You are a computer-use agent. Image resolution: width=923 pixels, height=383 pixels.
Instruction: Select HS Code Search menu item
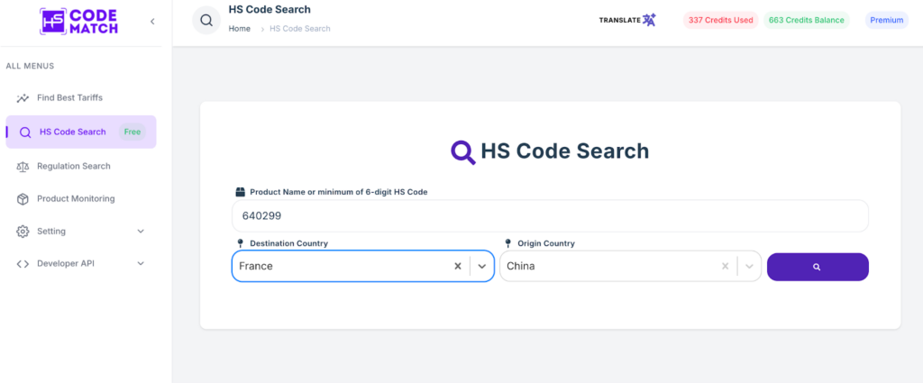[x=72, y=132]
